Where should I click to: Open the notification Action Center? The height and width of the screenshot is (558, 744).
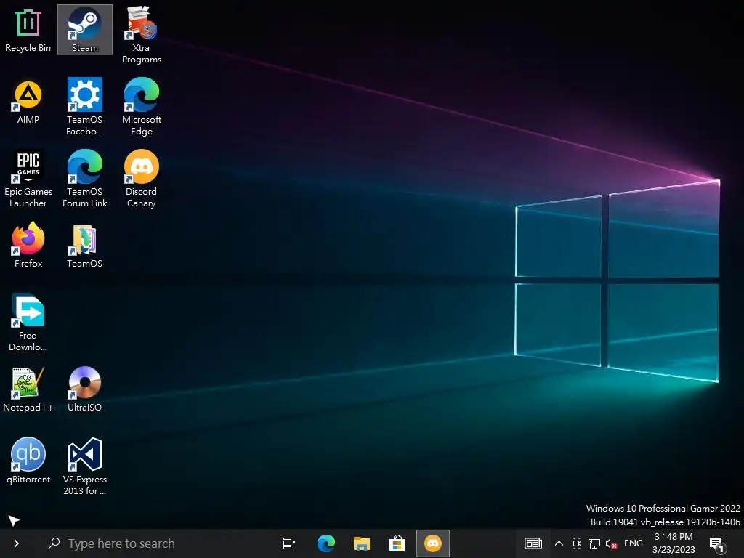(717, 544)
